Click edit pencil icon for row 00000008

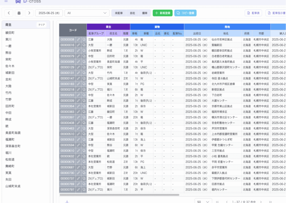[x=78, y=40]
